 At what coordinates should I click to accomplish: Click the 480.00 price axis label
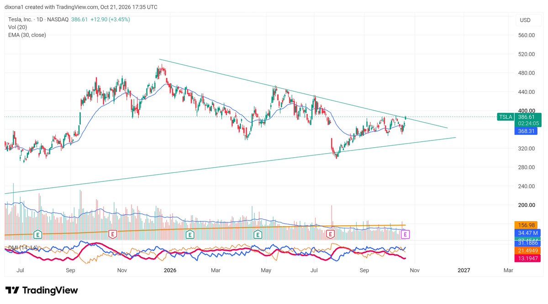click(527, 73)
